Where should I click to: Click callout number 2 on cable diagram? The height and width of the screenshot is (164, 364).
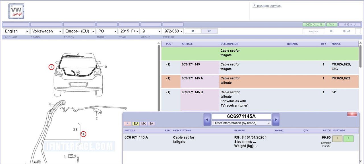[x=97, y=118]
